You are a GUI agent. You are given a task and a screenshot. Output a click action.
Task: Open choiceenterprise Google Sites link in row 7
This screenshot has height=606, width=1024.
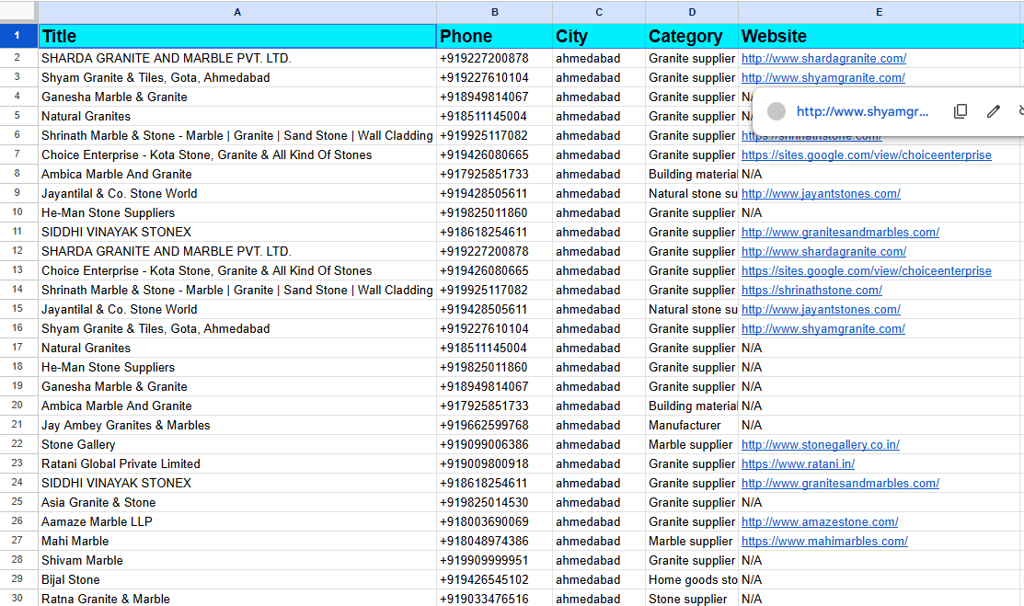(866, 154)
